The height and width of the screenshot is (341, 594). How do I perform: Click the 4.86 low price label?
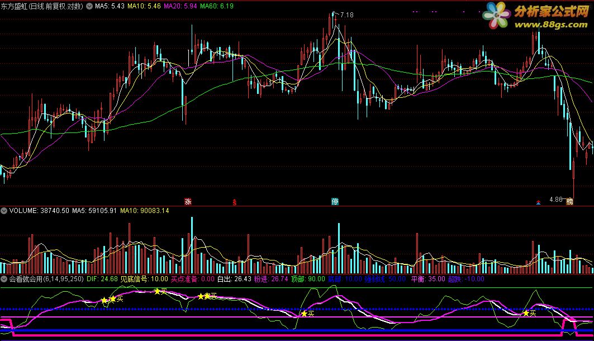(x=556, y=200)
